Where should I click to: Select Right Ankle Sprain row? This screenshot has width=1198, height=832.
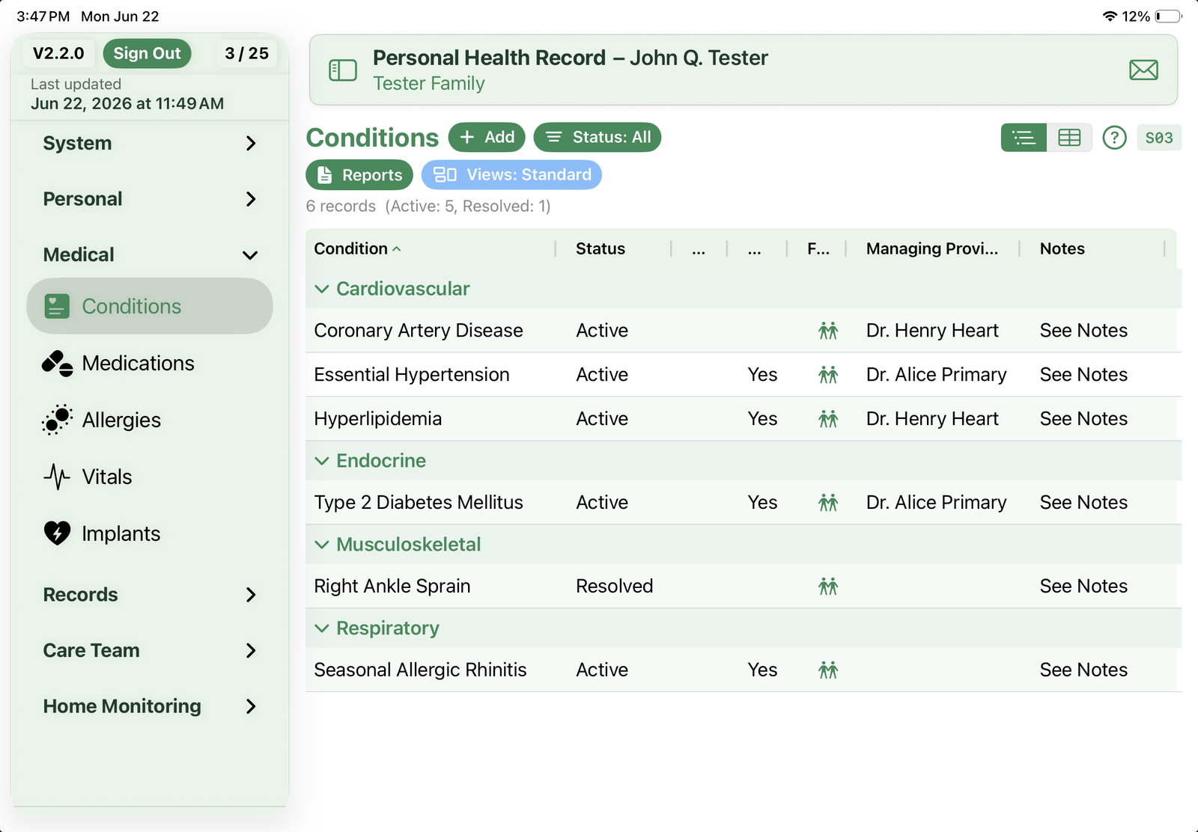coord(744,587)
